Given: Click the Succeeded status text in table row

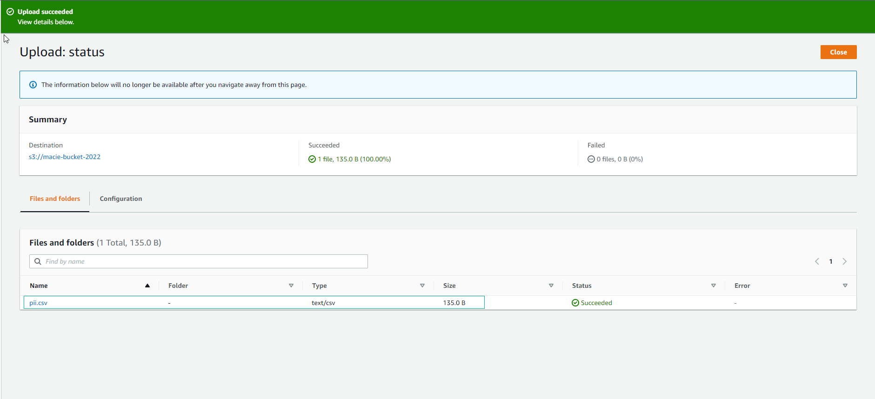Looking at the screenshot, I should pyautogui.click(x=596, y=303).
